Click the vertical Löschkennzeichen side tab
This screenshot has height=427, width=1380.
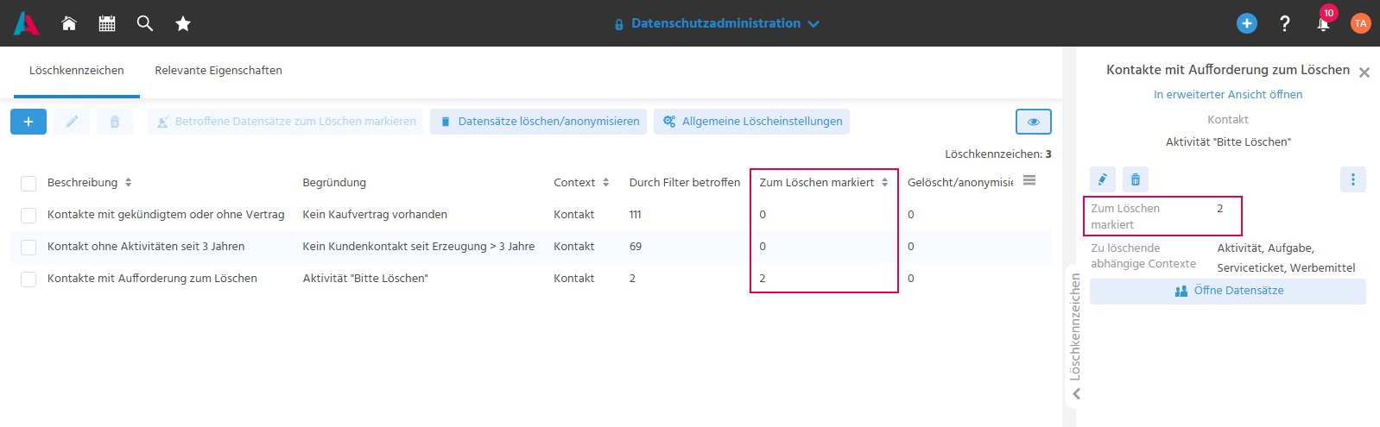(1075, 327)
